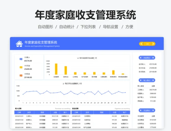The width and height of the screenshot is (171, 131).
Task: Select the 日期 header in the expense table
Action: (76, 113)
